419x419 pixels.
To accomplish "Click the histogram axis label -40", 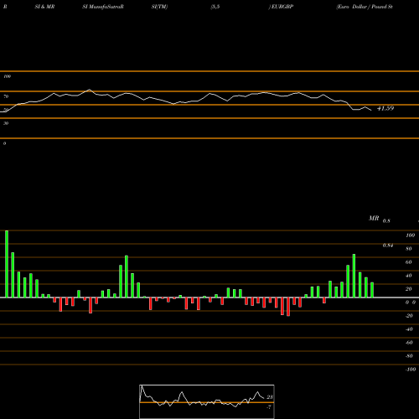I will [x=409, y=329].
